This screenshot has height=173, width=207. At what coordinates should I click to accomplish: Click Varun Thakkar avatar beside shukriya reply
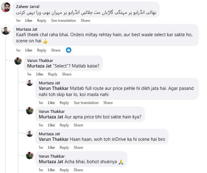coord(30,156)
